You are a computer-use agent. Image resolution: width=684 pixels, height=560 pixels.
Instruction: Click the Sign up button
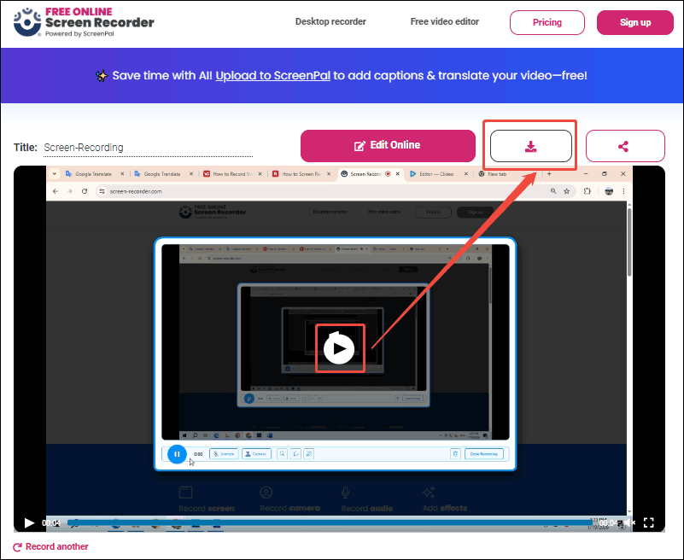[635, 21]
